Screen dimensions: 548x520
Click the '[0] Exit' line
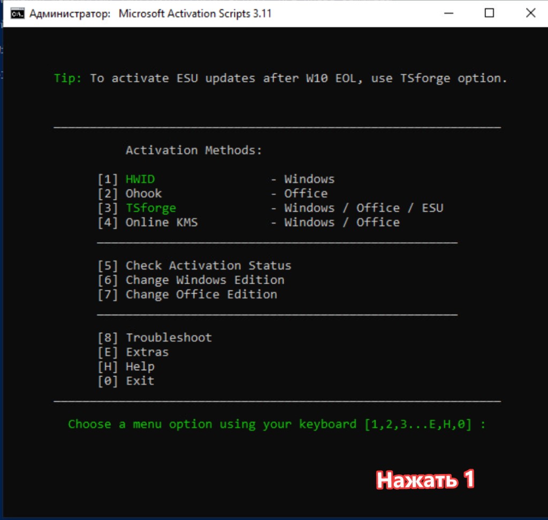(126, 381)
